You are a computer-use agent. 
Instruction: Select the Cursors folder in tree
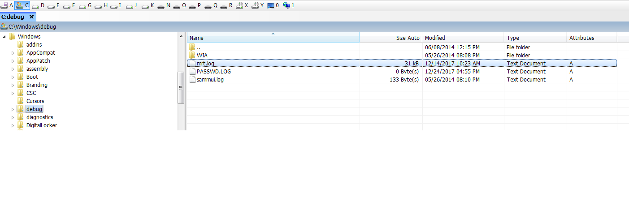click(35, 101)
